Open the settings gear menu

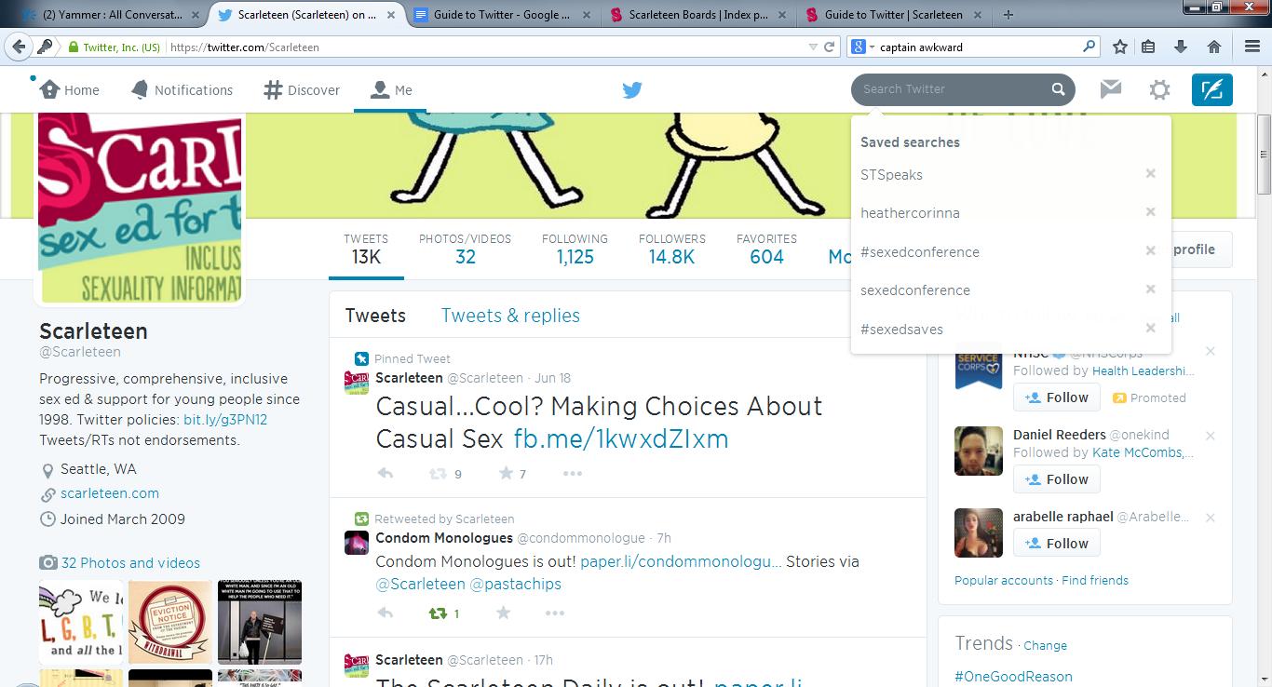[1159, 89]
